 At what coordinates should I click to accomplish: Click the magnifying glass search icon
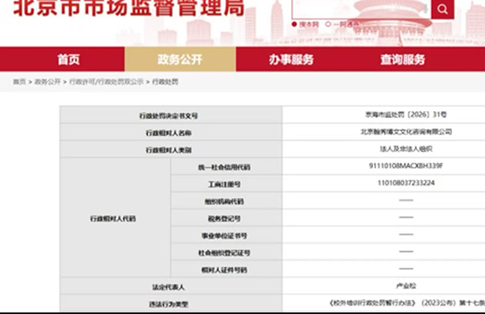coord(442,9)
